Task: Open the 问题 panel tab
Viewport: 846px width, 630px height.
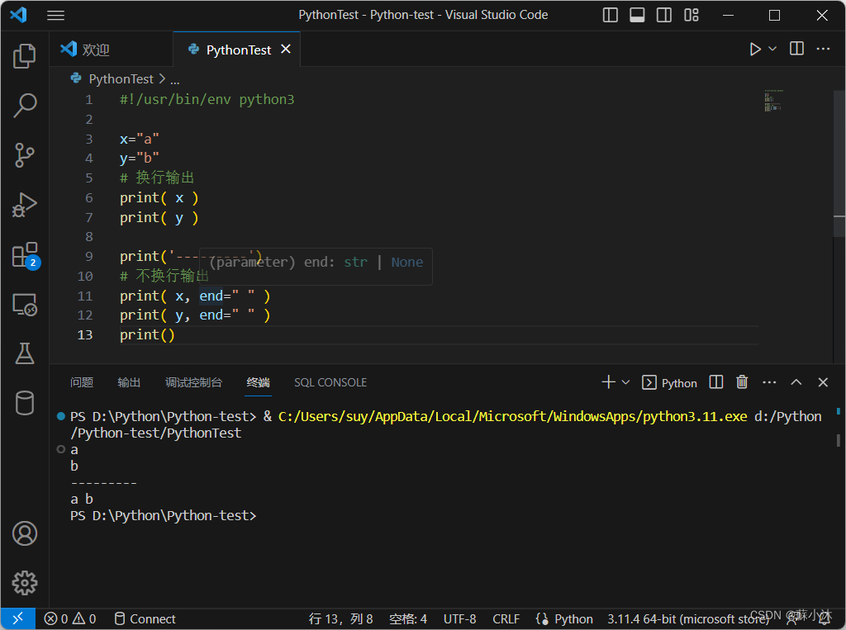Action: pyautogui.click(x=82, y=382)
